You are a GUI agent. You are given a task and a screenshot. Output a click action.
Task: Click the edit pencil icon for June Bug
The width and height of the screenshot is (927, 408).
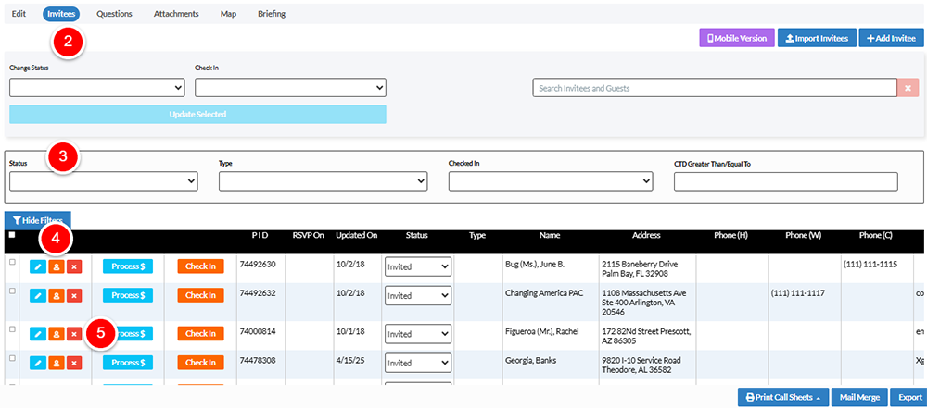37,266
